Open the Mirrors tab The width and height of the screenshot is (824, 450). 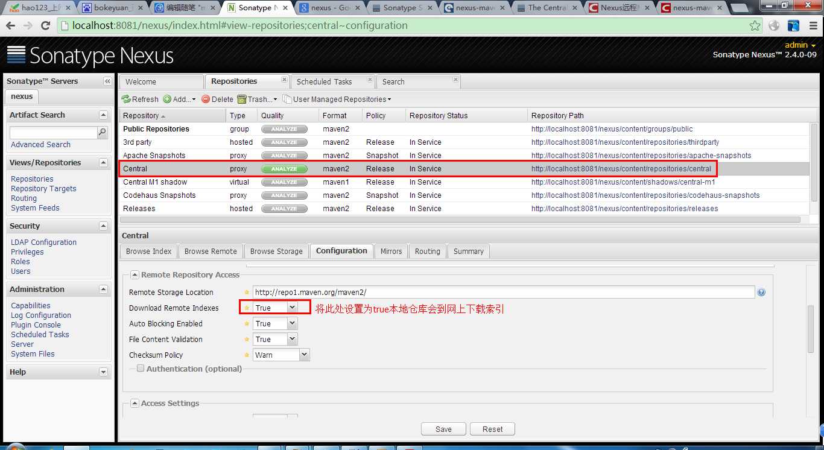coord(391,251)
